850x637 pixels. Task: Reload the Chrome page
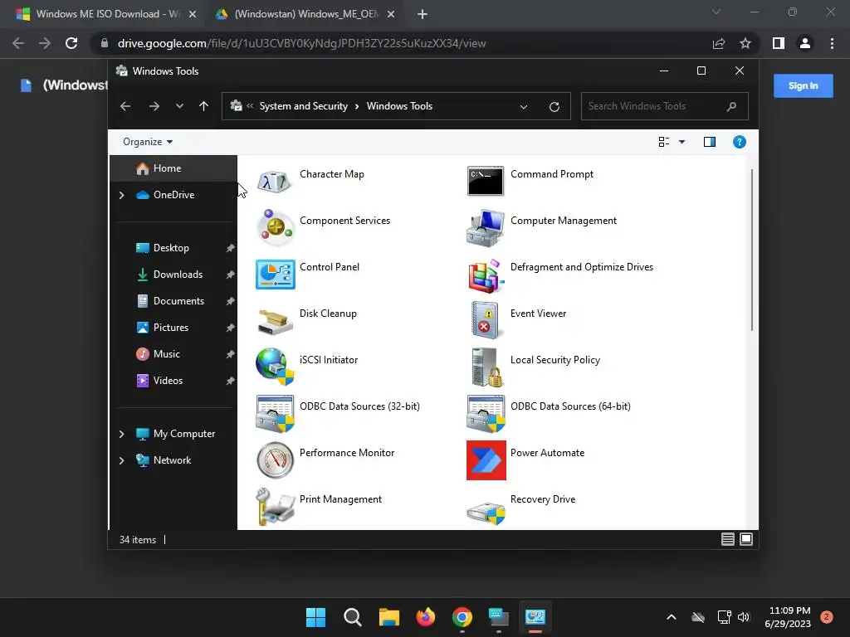click(71, 43)
